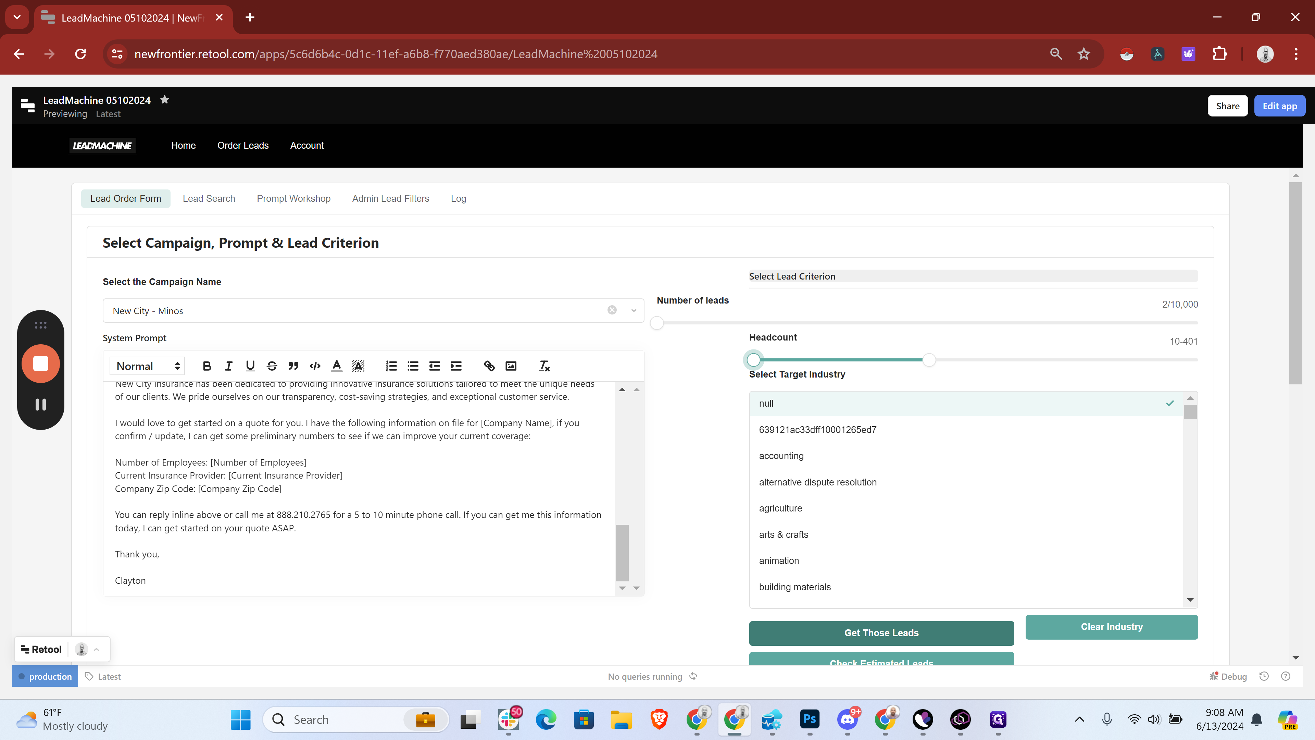Expand the campaign name dropdown
Image resolution: width=1315 pixels, height=740 pixels.
(x=634, y=310)
